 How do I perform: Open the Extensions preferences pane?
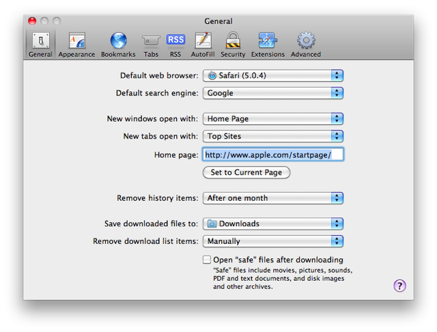268,44
